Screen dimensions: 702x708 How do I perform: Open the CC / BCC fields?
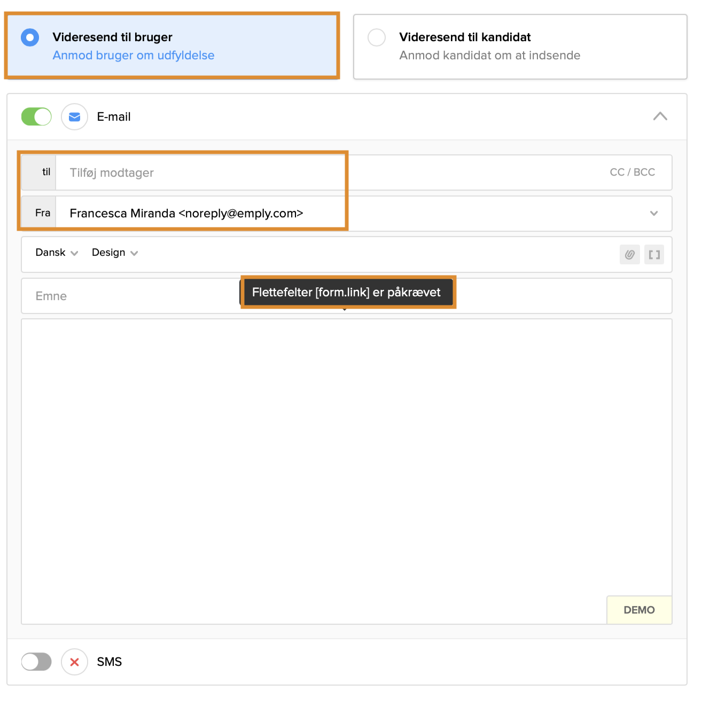tap(632, 172)
